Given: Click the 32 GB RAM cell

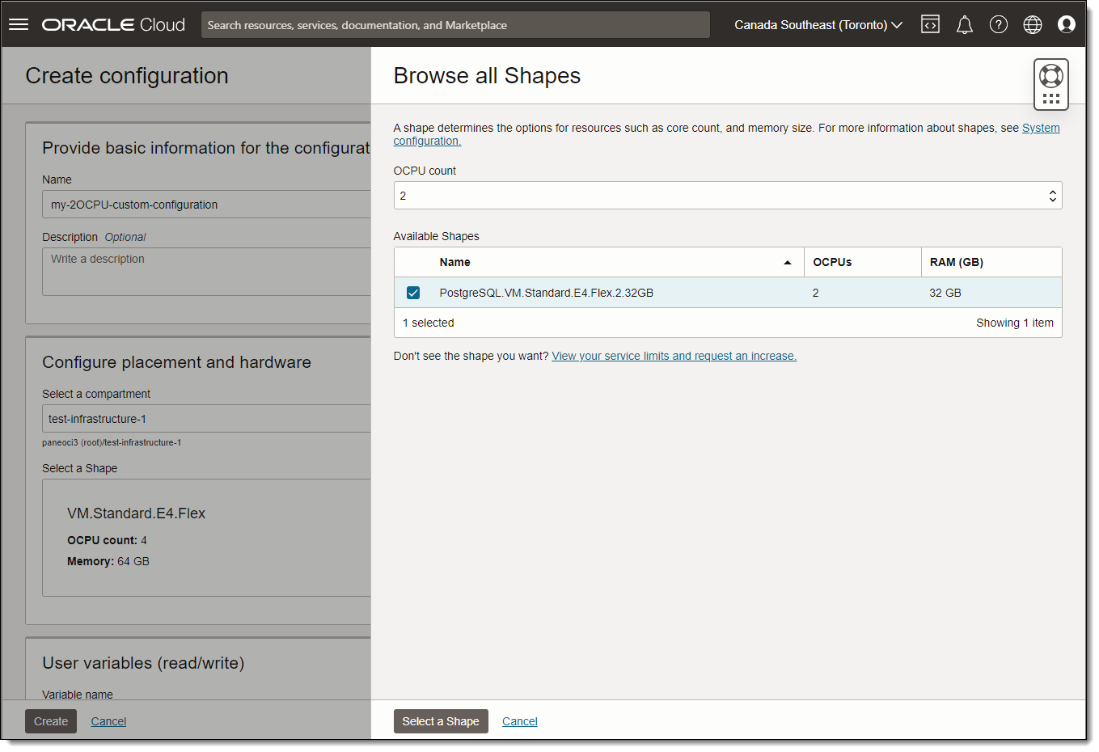Looking at the screenshot, I should coord(945,293).
